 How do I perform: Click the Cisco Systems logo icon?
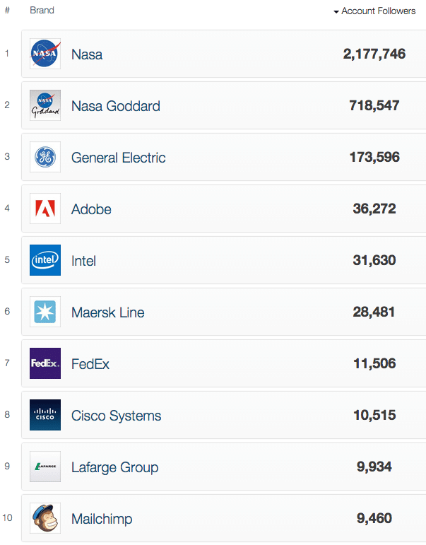click(45, 415)
